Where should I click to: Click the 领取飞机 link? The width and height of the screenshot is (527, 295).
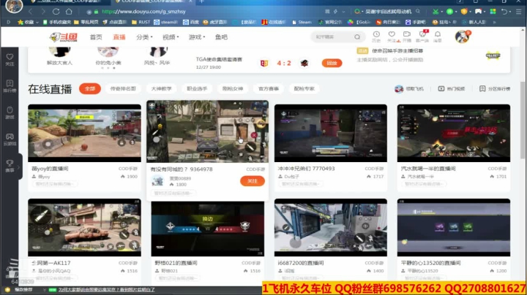(409, 89)
